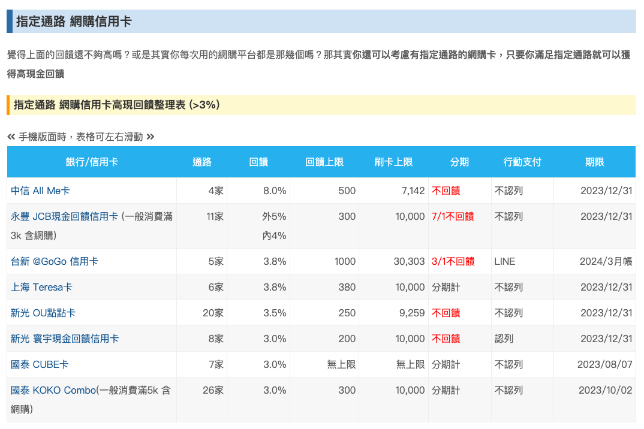Select the 不回饋 cell in 中信 All Me row
The width and height of the screenshot is (644, 429).
(x=459, y=191)
